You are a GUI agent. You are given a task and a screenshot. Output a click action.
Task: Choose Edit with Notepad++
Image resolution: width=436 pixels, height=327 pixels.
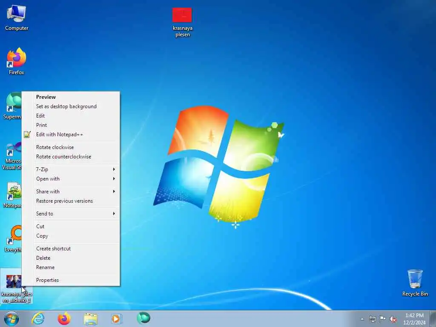point(71,135)
